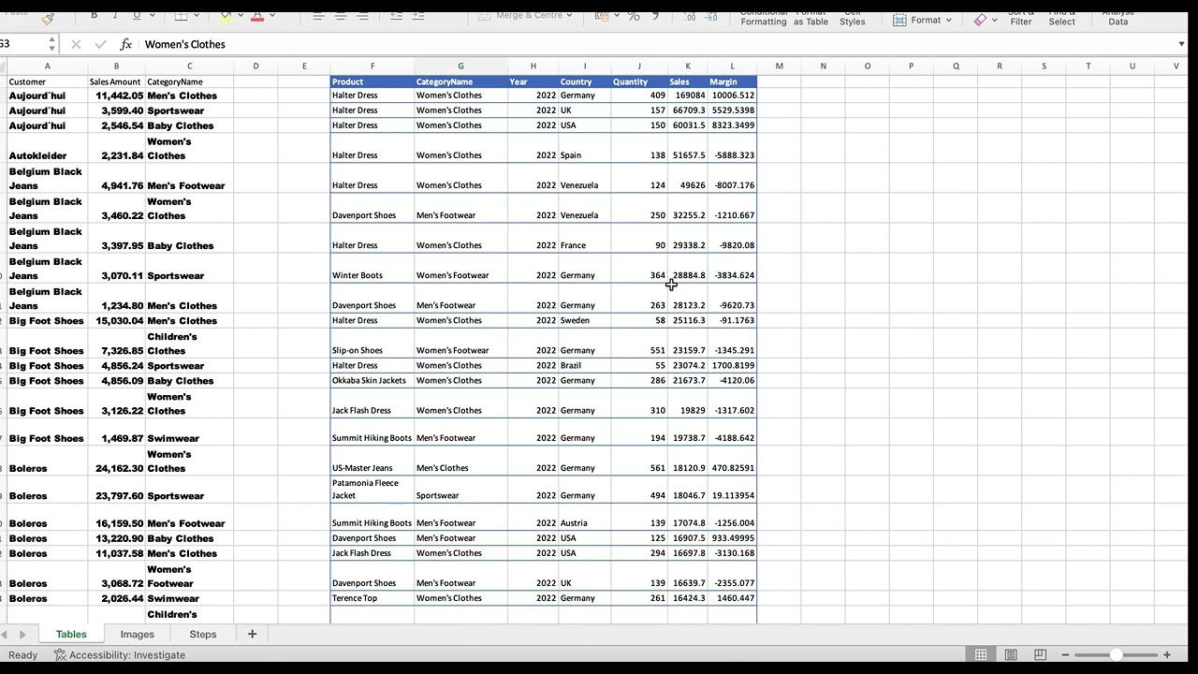The height and width of the screenshot is (674, 1198).
Task: Apply yellow fill colour
Action: tap(226, 15)
